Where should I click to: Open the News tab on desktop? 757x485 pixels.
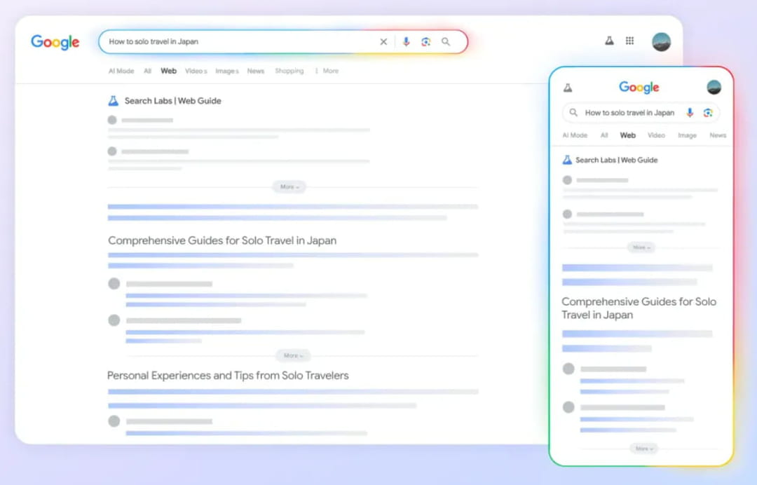click(256, 71)
